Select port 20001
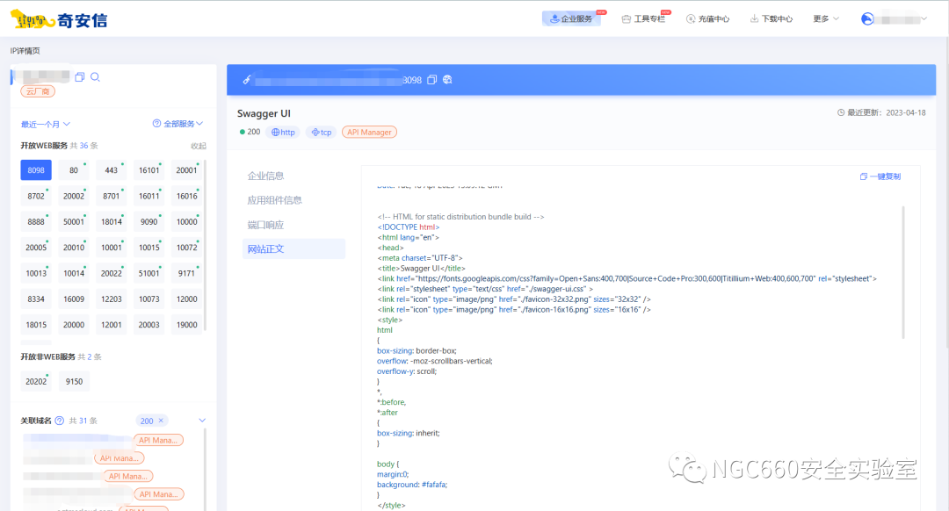 (x=186, y=170)
